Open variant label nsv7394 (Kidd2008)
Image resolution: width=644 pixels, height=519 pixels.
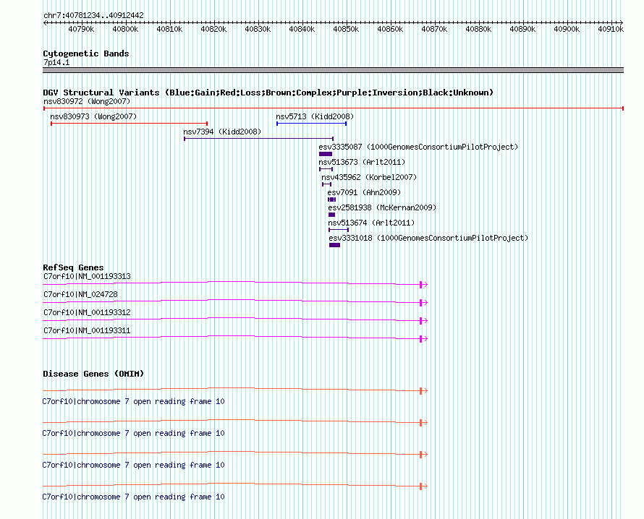[x=222, y=132]
